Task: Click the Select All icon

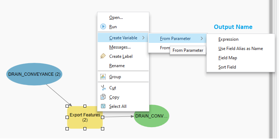Action: [x=103, y=106]
